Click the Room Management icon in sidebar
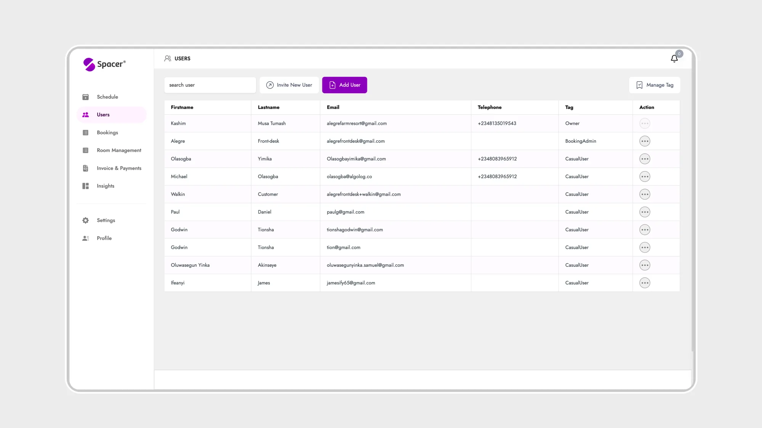 pyautogui.click(x=86, y=150)
